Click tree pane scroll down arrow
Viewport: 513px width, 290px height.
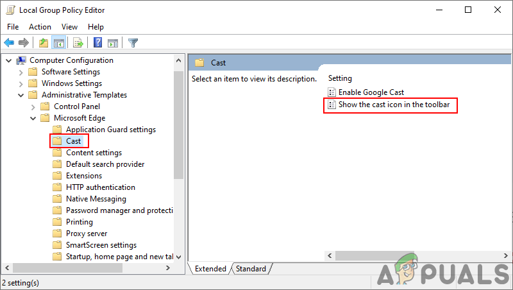tap(179, 257)
